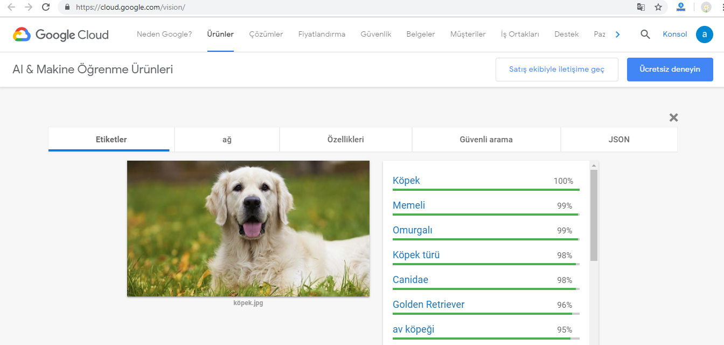The image size is (724, 345).
Task: Click the Köpek label
Action: coord(406,181)
